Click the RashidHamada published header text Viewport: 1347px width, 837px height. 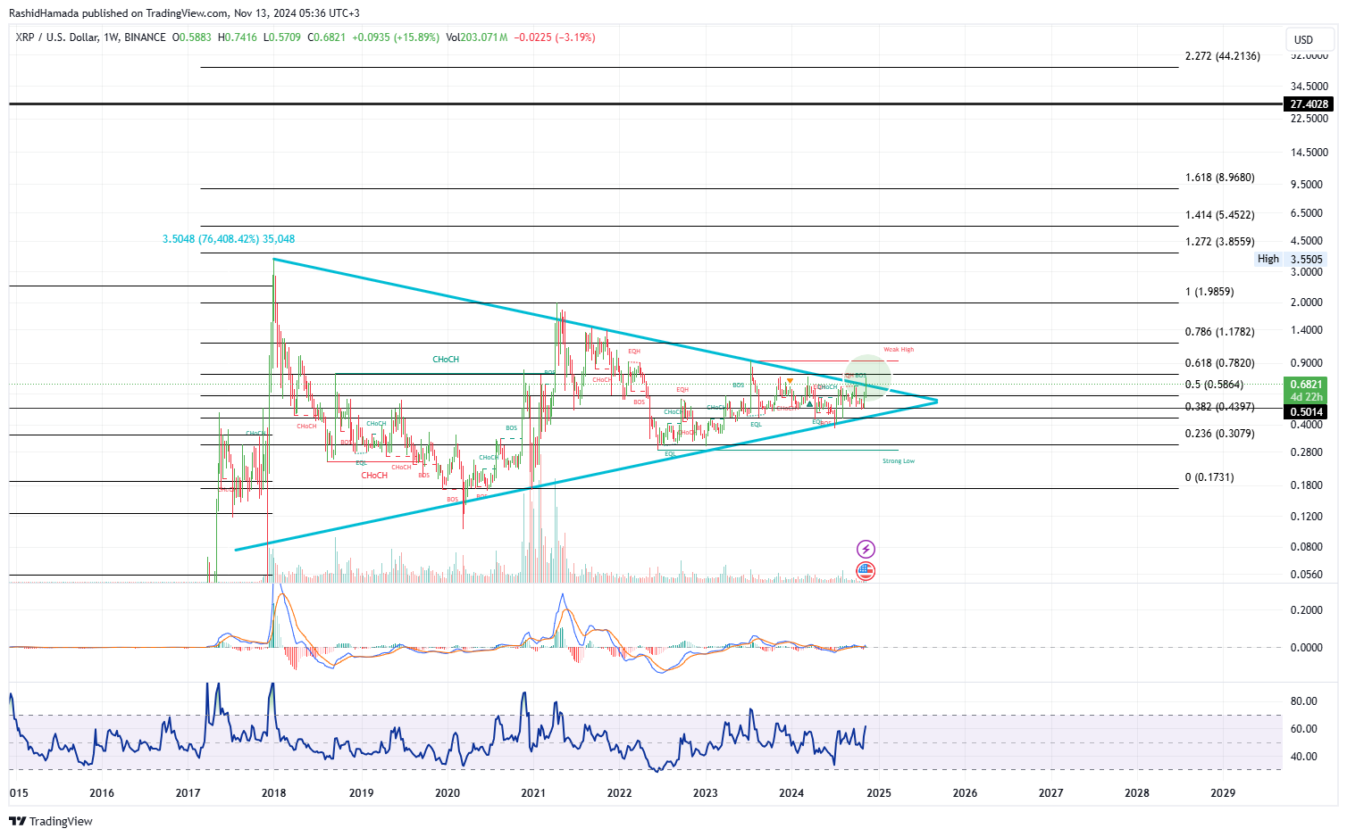186,13
